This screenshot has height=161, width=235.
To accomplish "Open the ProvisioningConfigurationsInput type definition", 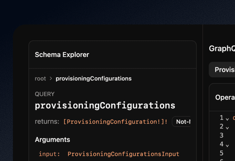I will (123, 154).
